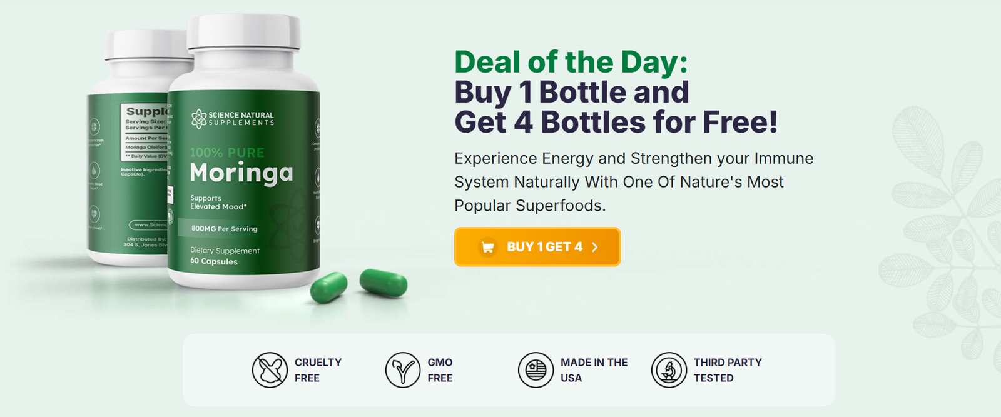Click the Science Natural Supplements logo on bottle

tap(233, 119)
